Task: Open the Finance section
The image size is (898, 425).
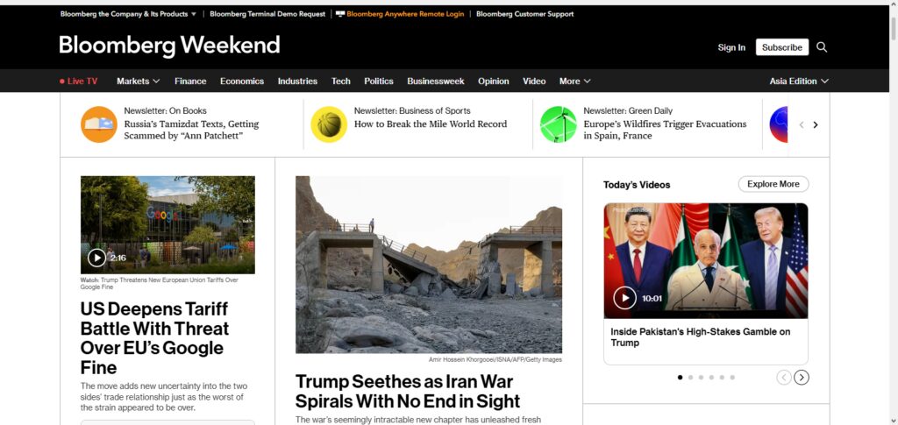Action: point(190,81)
